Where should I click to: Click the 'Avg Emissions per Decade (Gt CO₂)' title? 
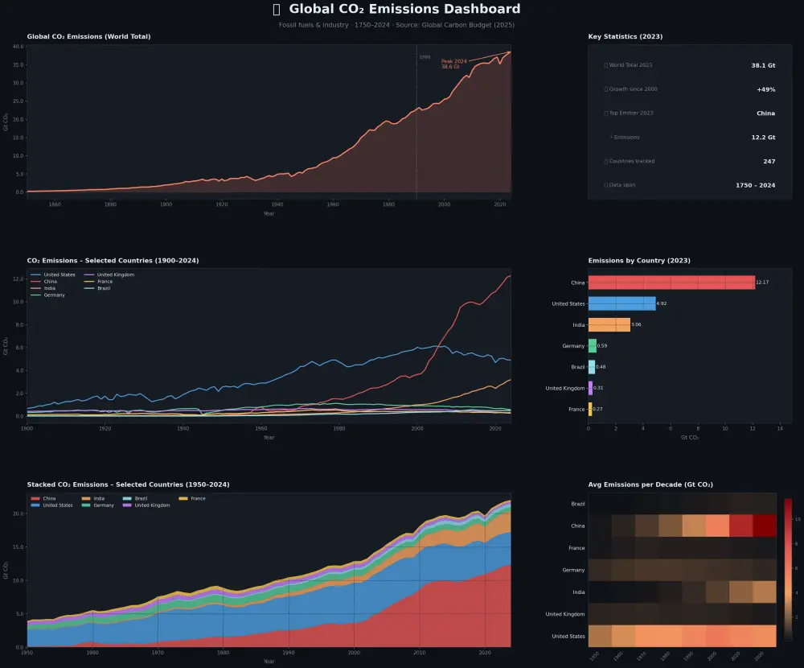[650, 485]
